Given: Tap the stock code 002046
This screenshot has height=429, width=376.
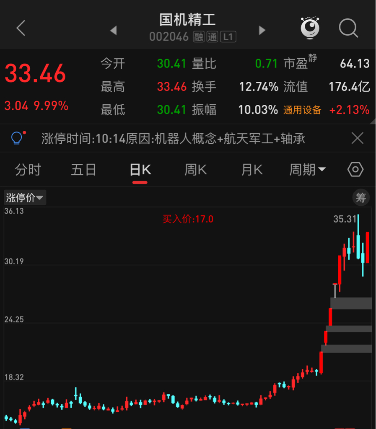Looking at the screenshot, I should (169, 37).
